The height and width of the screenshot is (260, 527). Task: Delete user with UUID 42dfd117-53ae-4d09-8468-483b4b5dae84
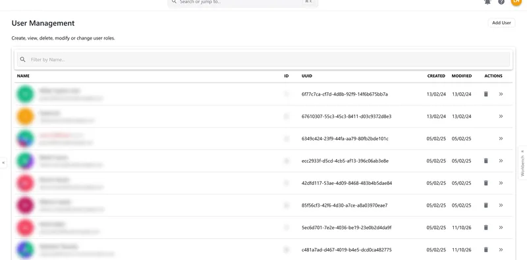pyautogui.click(x=485, y=183)
